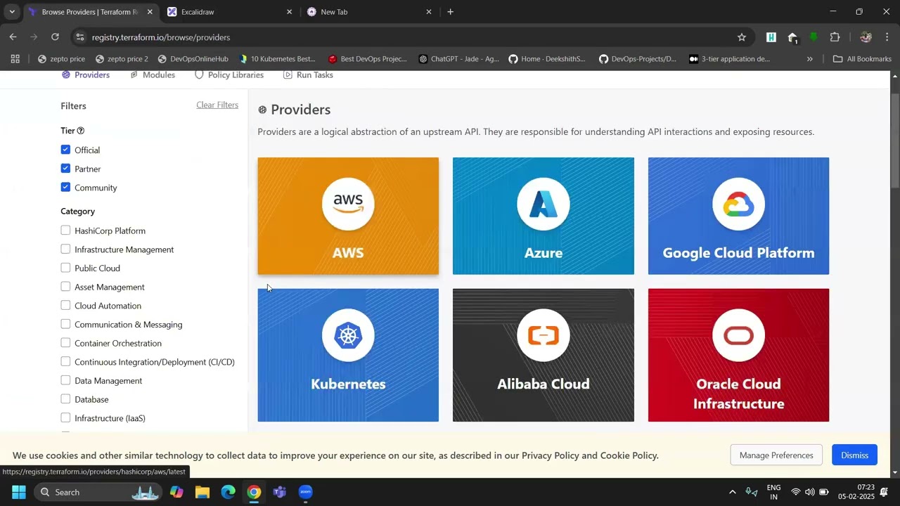Viewport: 900px width, 506px height.
Task: Select the Asset Management category checkbox
Action: point(65,287)
